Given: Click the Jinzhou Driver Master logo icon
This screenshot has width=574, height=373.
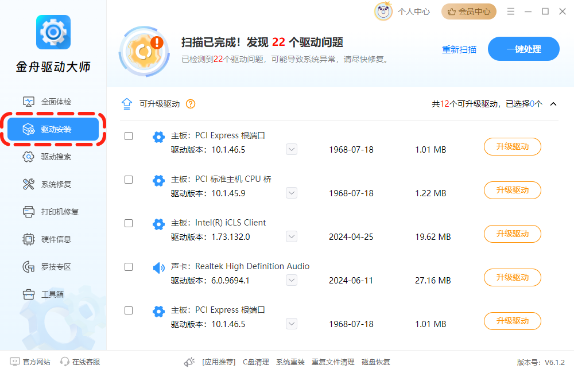Looking at the screenshot, I should click(53, 32).
